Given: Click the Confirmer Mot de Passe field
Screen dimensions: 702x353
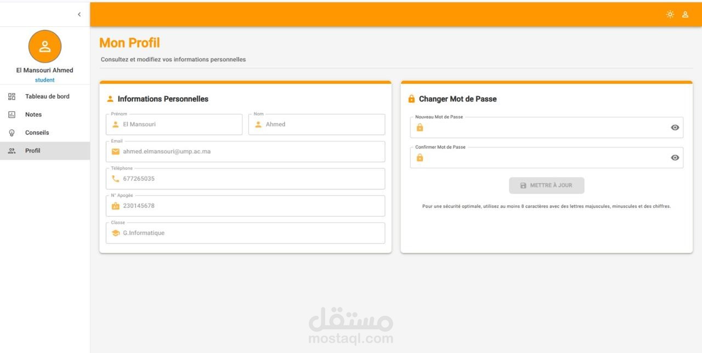Looking at the screenshot, I should [547, 158].
